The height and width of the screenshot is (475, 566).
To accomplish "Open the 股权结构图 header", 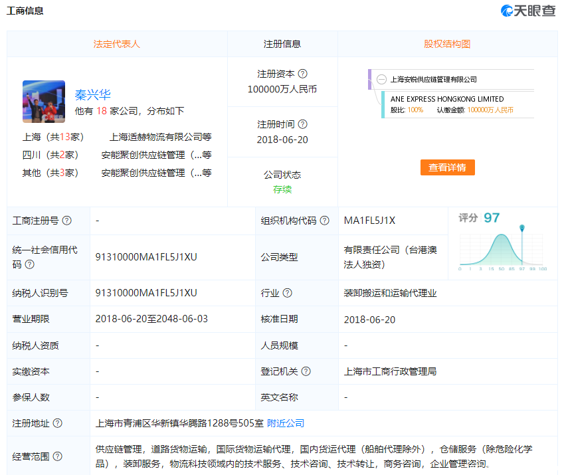I will [447, 44].
